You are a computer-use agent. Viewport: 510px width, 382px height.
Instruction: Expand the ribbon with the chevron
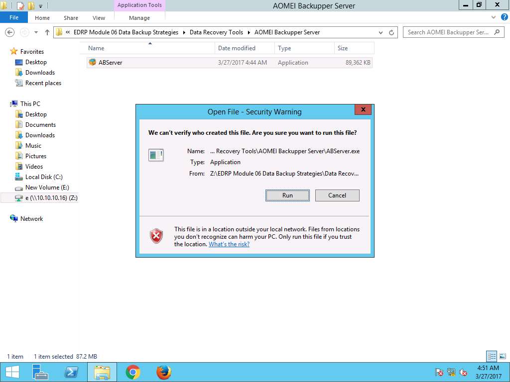click(x=494, y=17)
